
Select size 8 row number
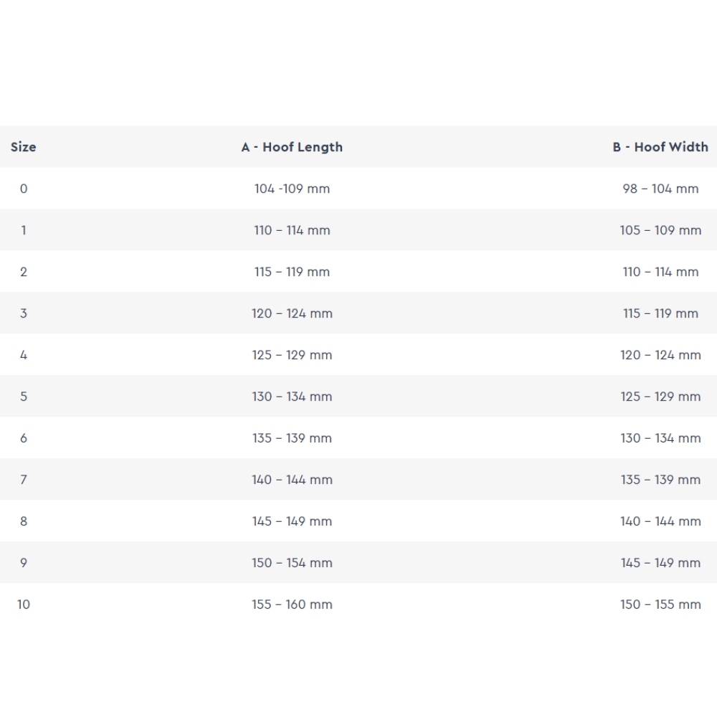pos(24,521)
